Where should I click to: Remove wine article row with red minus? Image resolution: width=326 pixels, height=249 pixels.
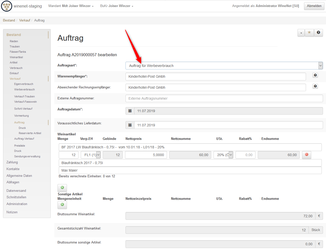coord(306,155)
